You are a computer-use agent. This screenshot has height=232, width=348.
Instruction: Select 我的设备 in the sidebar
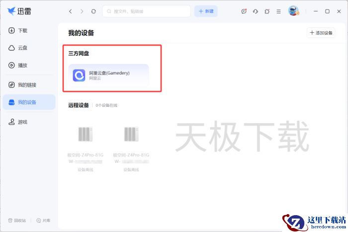click(x=29, y=102)
